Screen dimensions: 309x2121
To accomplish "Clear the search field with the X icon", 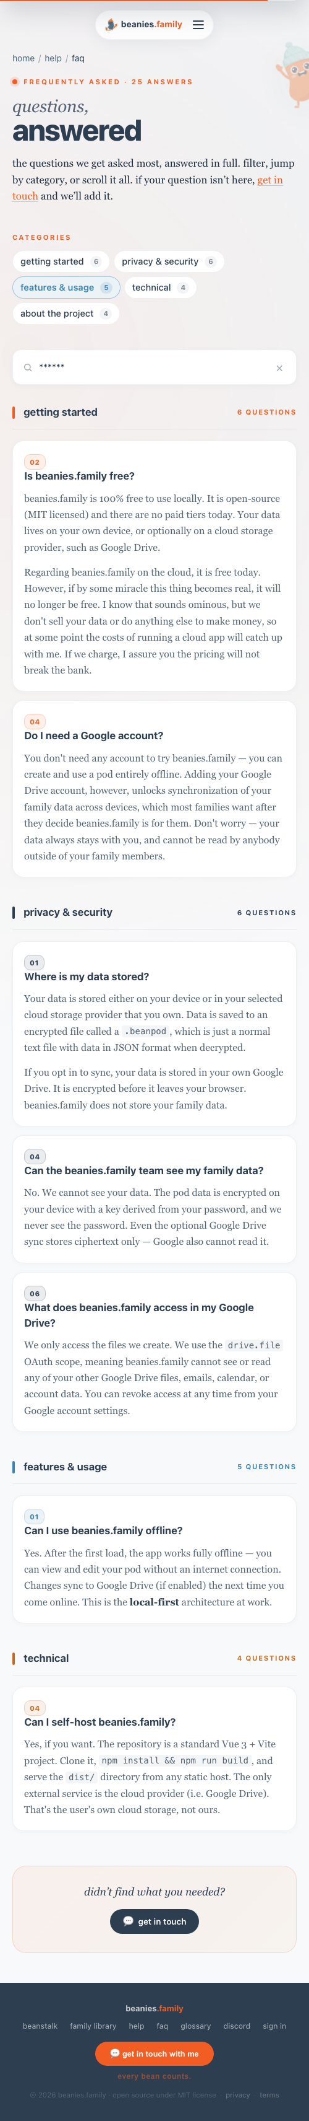I will coord(279,368).
